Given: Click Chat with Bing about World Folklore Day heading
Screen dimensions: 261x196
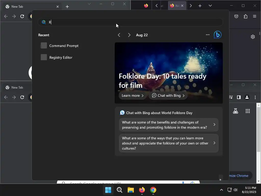Looking at the screenshot, I should (x=159, y=113).
